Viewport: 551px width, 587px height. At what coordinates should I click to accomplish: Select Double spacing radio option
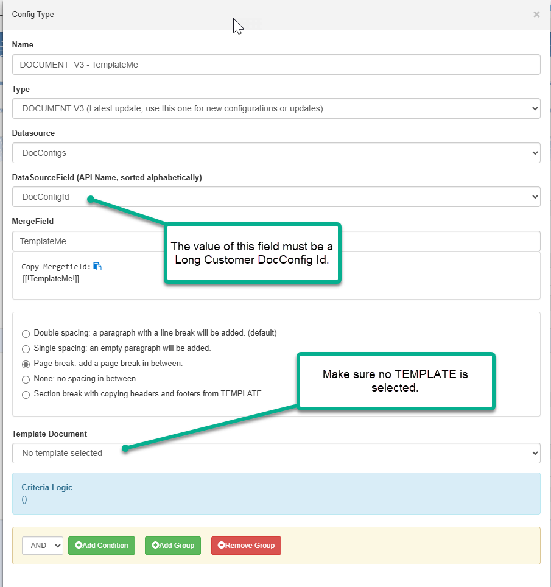pyautogui.click(x=26, y=334)
